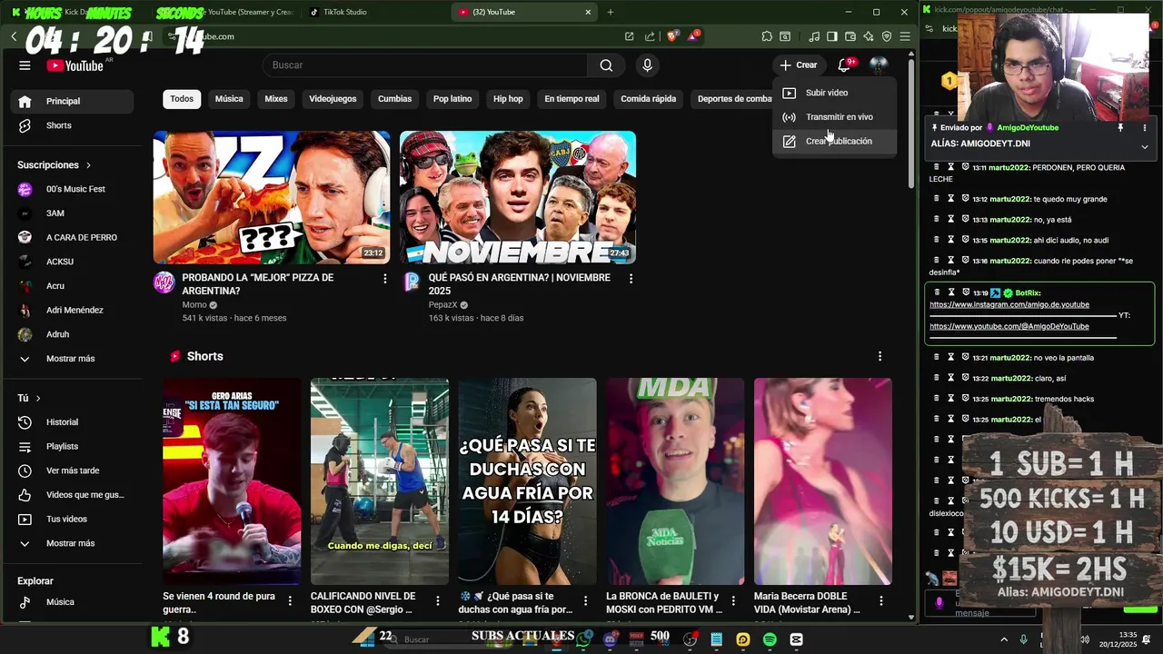Click the Brave Shields lion icon
This screenshot has height=654, width=1163.
click(x=672, y=36)
